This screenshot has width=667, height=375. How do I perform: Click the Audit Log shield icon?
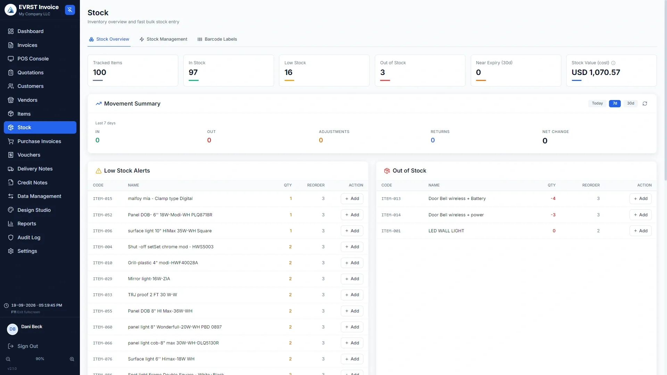pyautogui.click(x=11, y=237)
